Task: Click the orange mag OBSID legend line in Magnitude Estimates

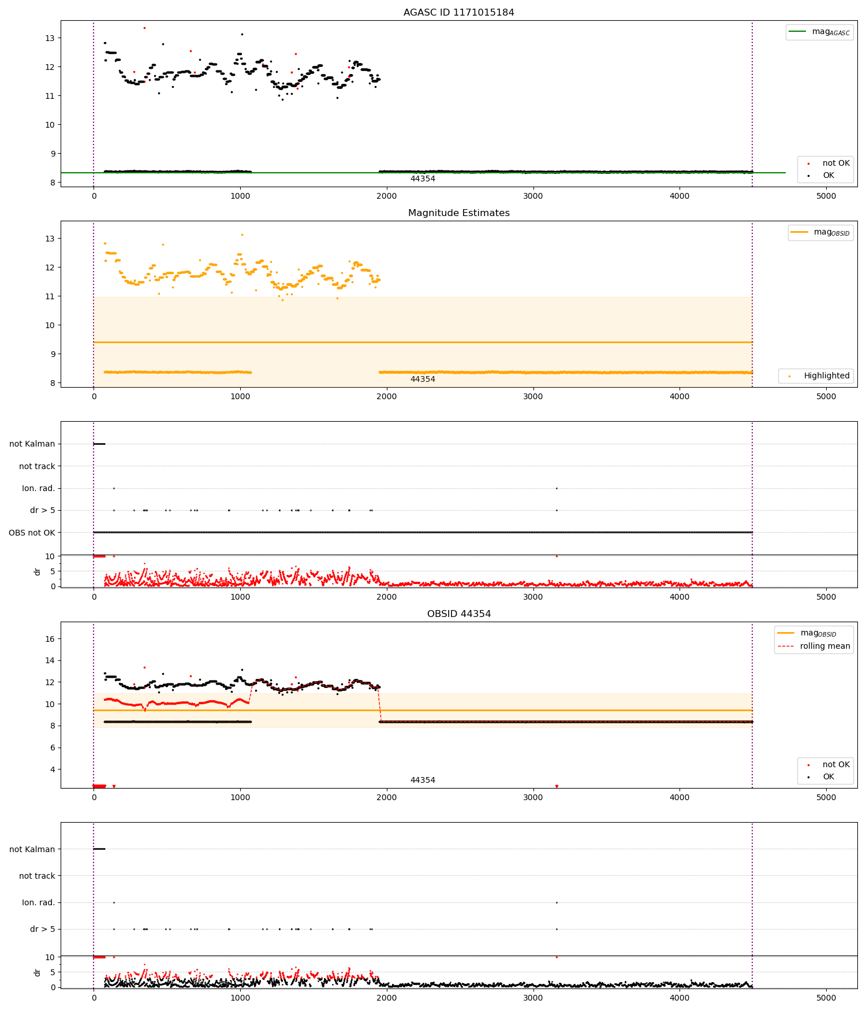Action: point(800,232)
